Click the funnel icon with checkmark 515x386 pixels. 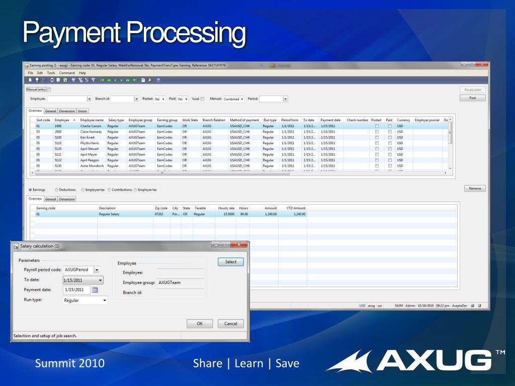pos(87,80)
